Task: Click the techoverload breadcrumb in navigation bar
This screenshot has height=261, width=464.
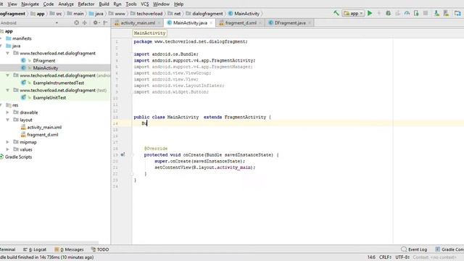Action: pyautogui.click(x=149, y=14)
